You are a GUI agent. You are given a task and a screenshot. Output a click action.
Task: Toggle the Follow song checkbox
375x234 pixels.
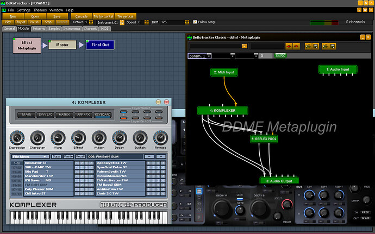point(195,22)
